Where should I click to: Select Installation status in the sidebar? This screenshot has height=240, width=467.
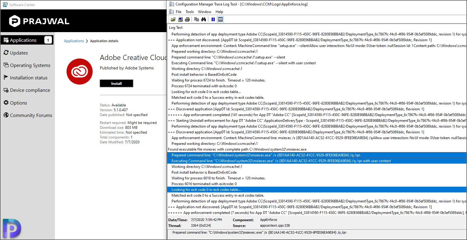coord(29,78)
